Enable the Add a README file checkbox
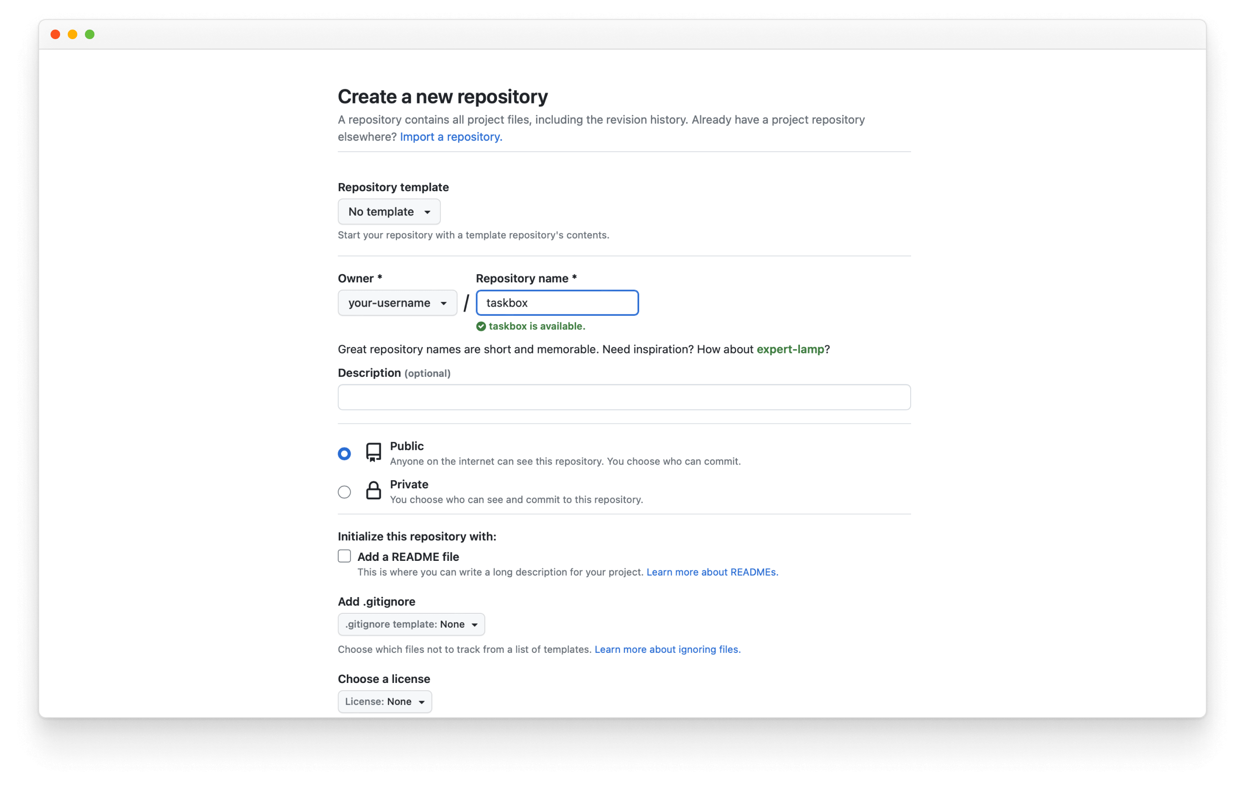The width and height of the screenshot is (1245, 785). (343, 555)
